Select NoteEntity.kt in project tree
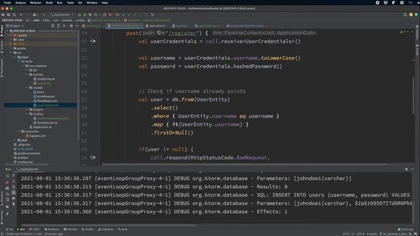The width and height of the screenshot is (420, 236). (x=44, y=79)
